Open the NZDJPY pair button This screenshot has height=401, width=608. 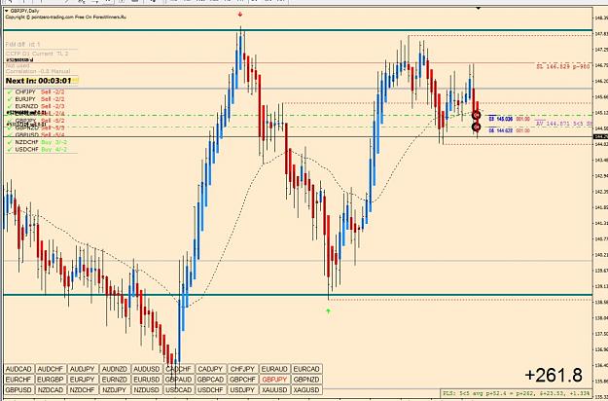pos(115,389)
